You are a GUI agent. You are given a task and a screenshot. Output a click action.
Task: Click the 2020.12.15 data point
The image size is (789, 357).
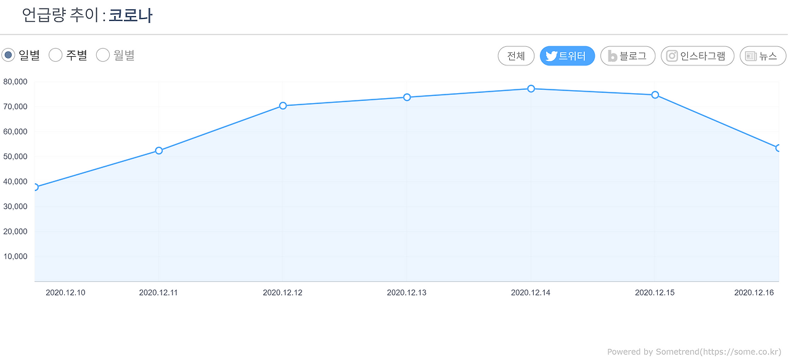pos(655,95)
